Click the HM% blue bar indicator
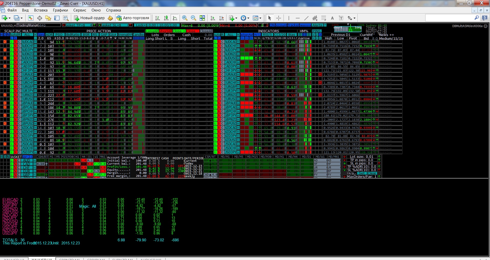The image size is (490, 260). tap(304, 35)
